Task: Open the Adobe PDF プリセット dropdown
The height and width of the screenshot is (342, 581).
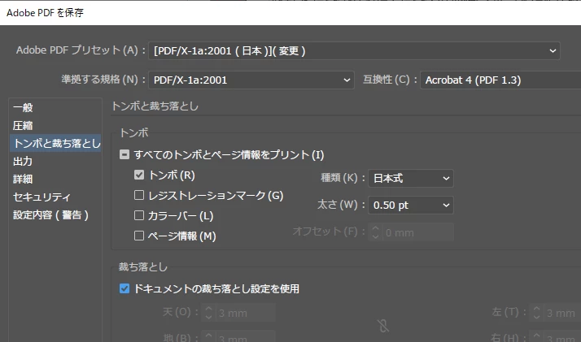Action: [354, 50]
